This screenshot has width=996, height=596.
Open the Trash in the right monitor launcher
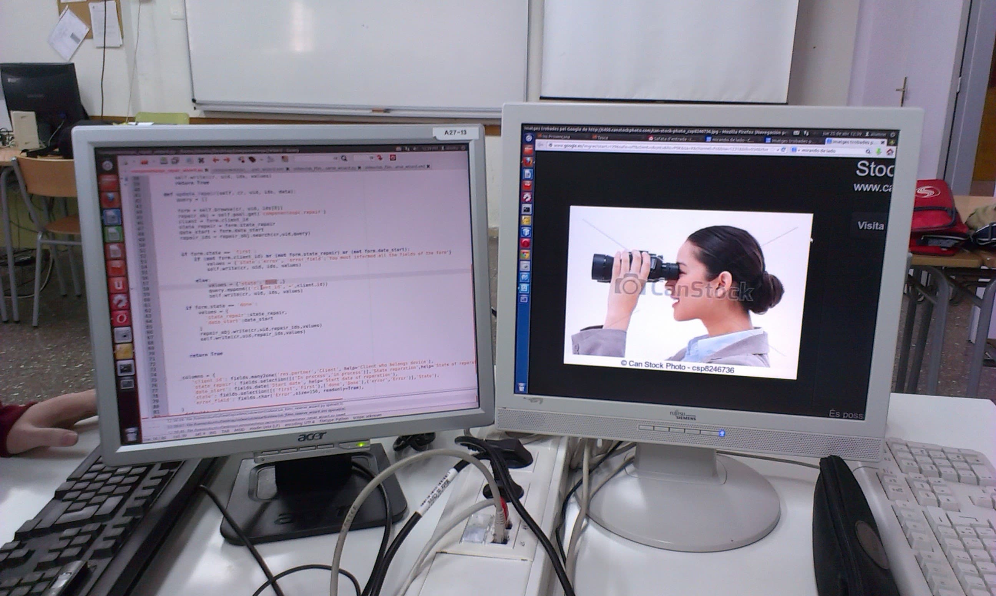click(521, 387)
